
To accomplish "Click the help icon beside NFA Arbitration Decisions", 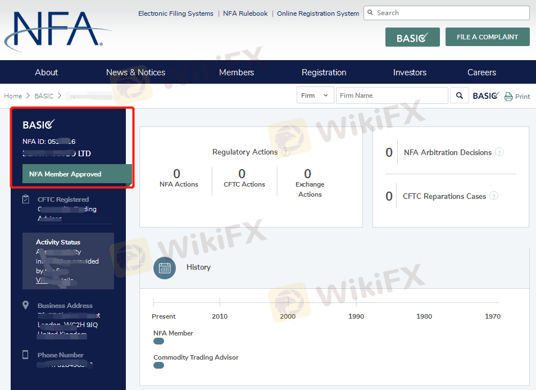I will [499, 152].
